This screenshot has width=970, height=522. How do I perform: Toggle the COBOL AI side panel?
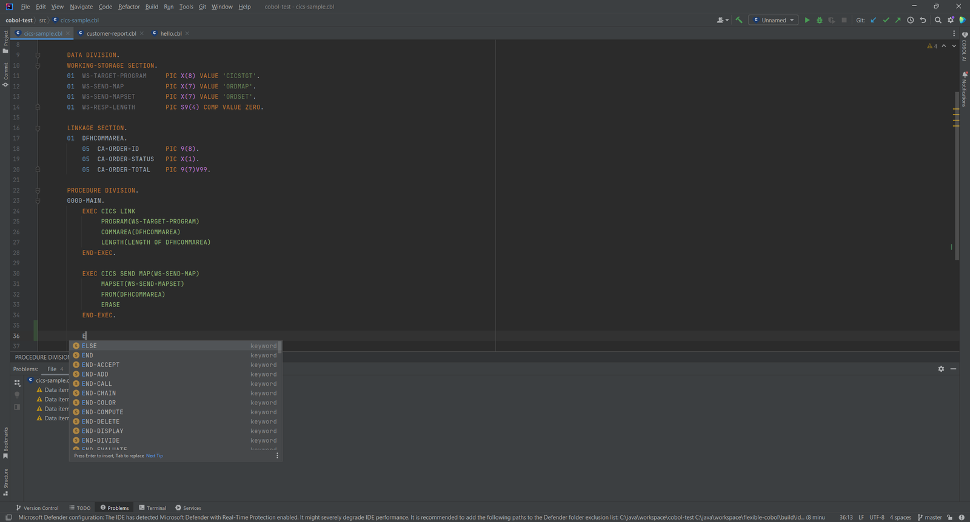click(965, 46)
